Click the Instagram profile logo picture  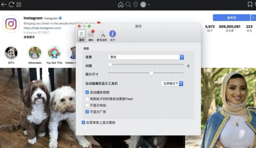11,24
